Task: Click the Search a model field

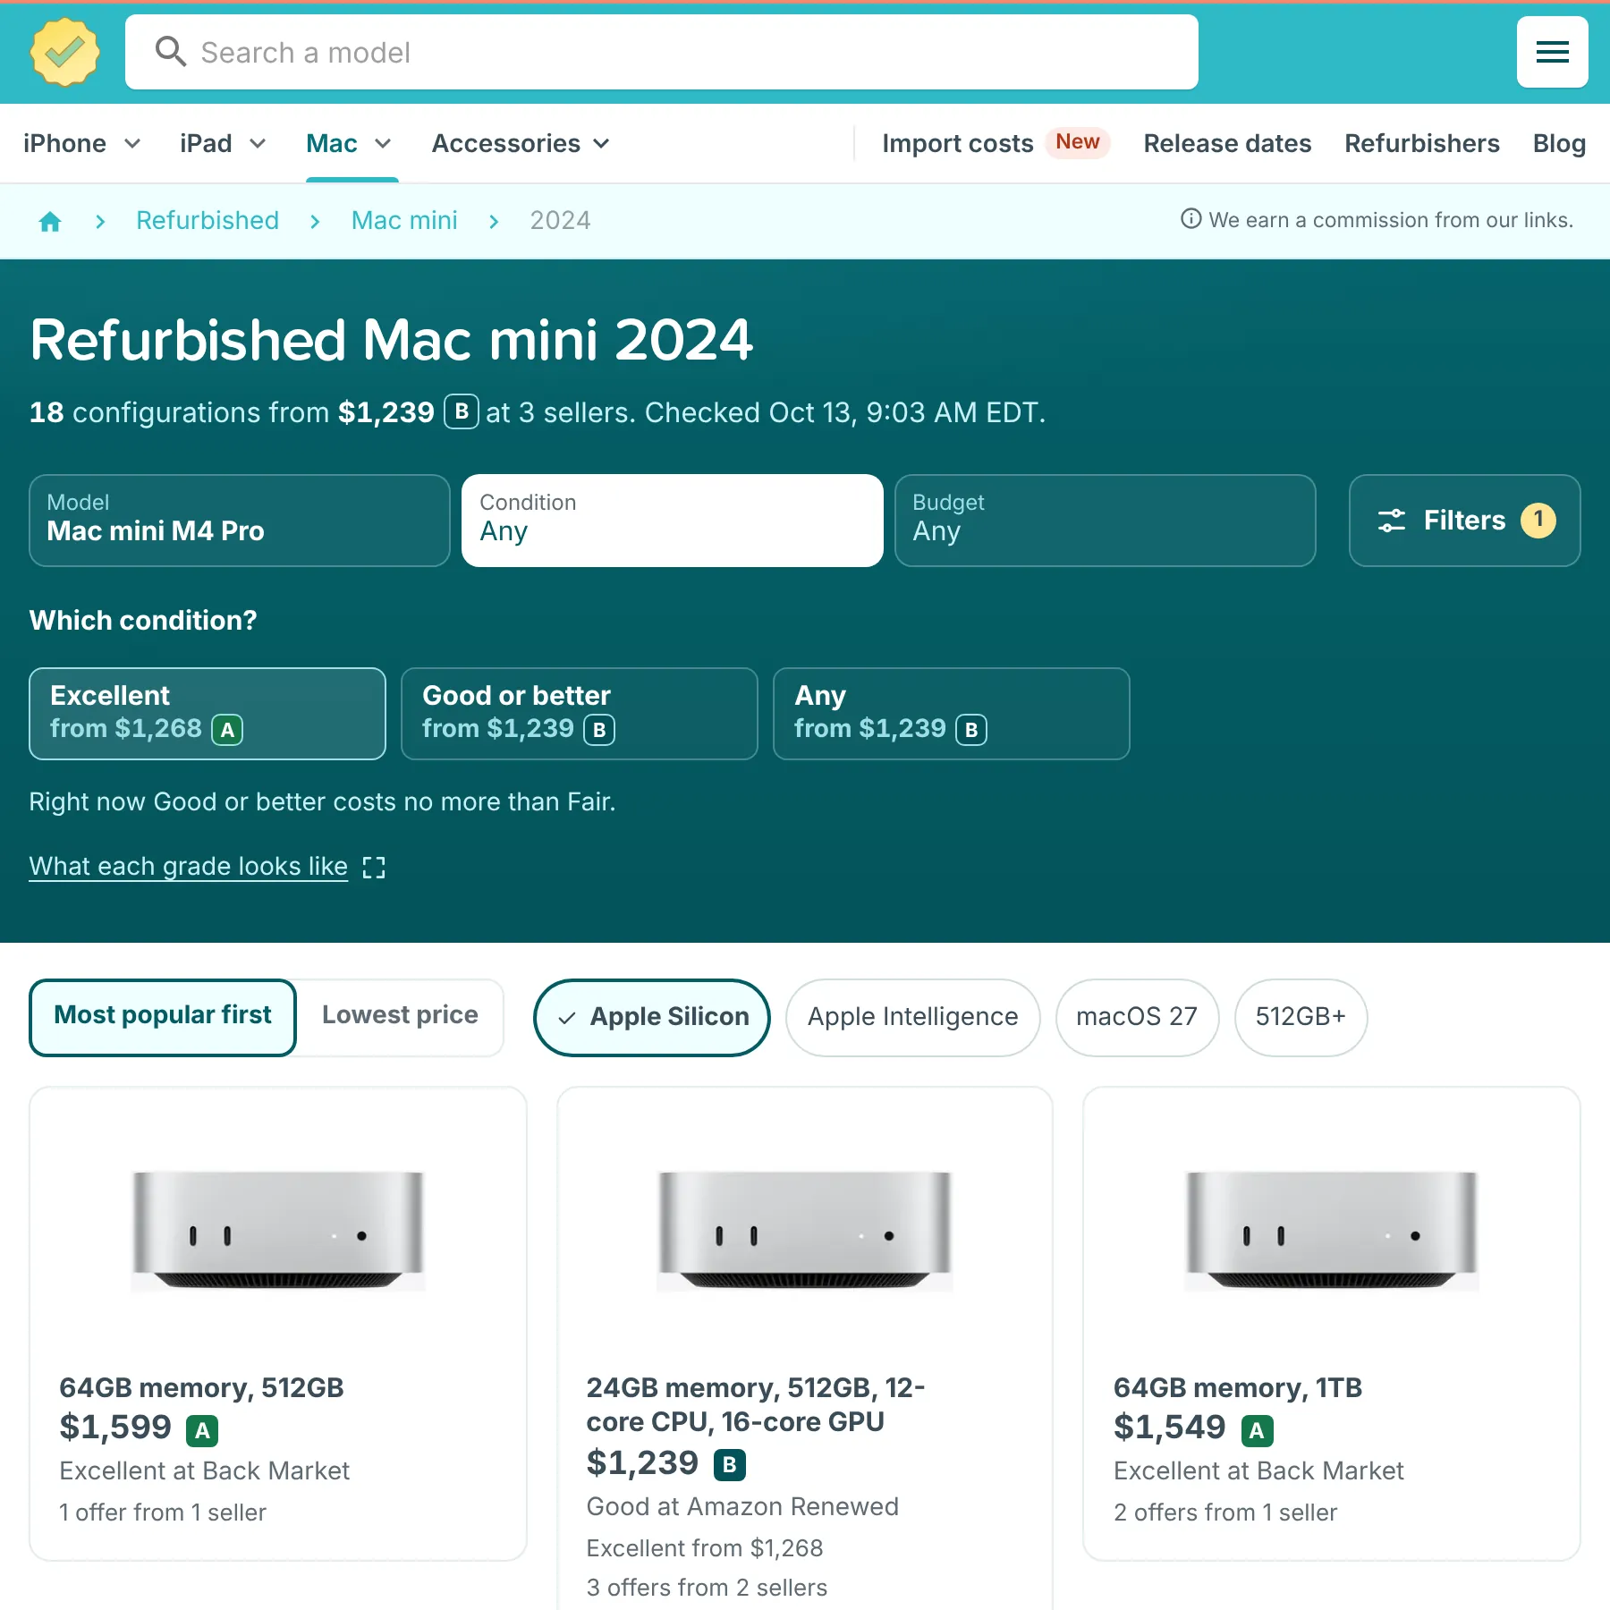Action: (662, 52)
